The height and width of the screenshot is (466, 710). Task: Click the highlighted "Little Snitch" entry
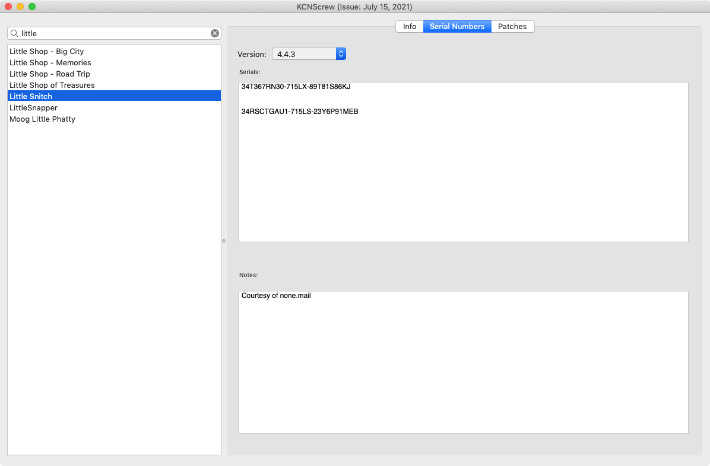point(31,97)
